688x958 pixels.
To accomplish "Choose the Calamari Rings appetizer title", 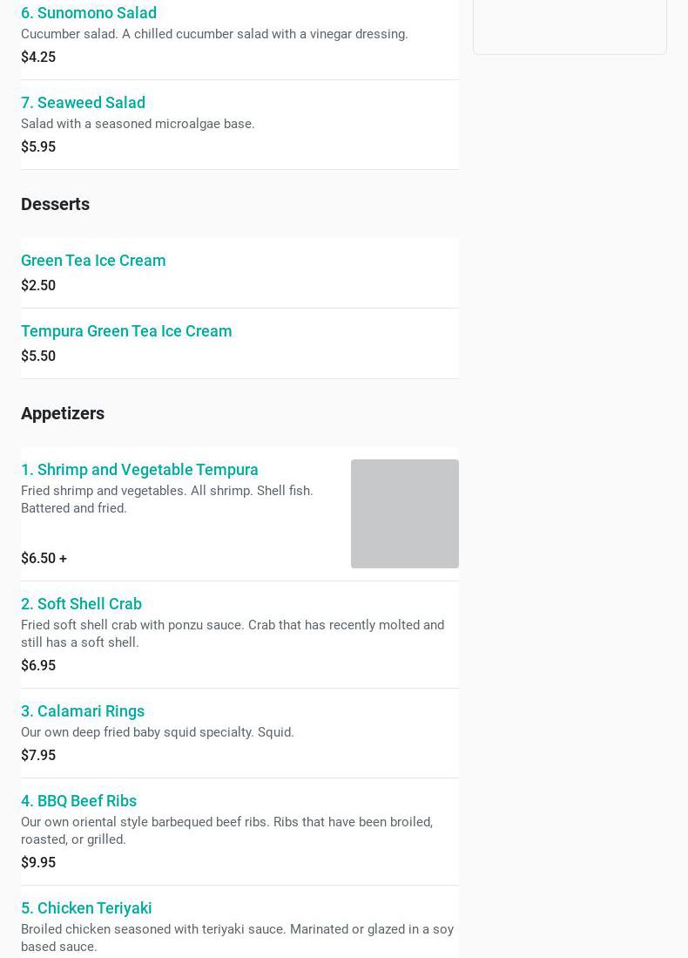I will click(x=83, y=711).
